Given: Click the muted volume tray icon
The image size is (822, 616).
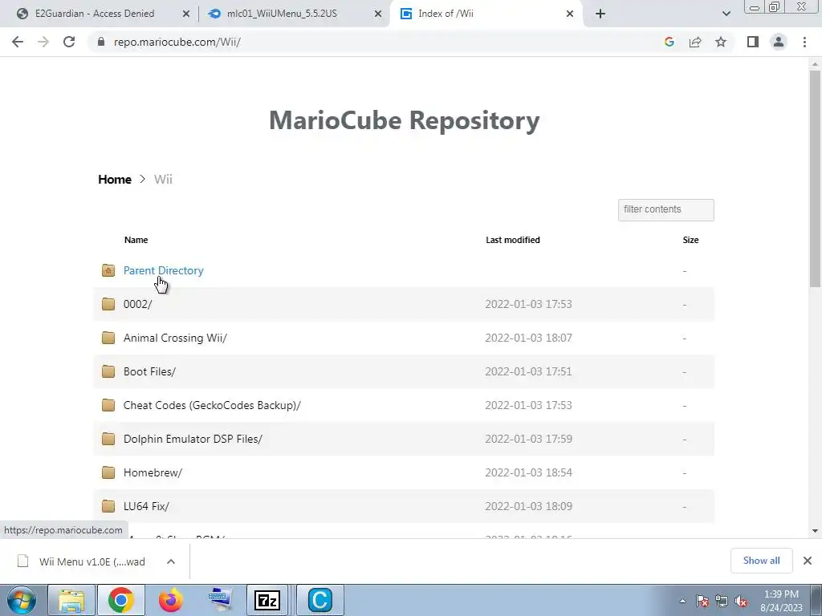Looking at the screenshot, I should (x=741, y=602).
